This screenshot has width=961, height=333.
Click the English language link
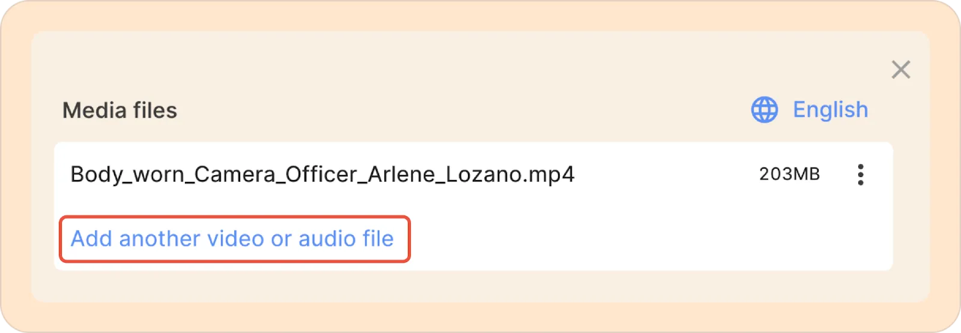pyautogui.click(x=830, y=110)
